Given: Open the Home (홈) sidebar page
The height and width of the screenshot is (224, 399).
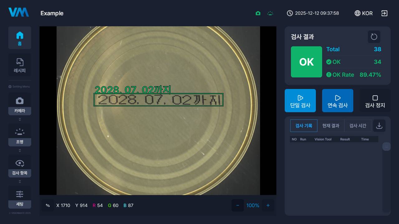Looking at the screenshot, I should coord(20,38).
